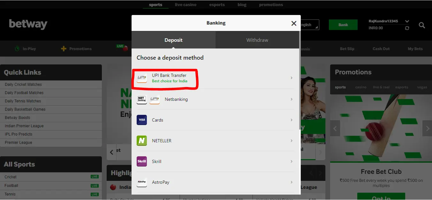Open the English language dropdown
This screenshot has height=200, width=432.
click(x=309, y=25)
